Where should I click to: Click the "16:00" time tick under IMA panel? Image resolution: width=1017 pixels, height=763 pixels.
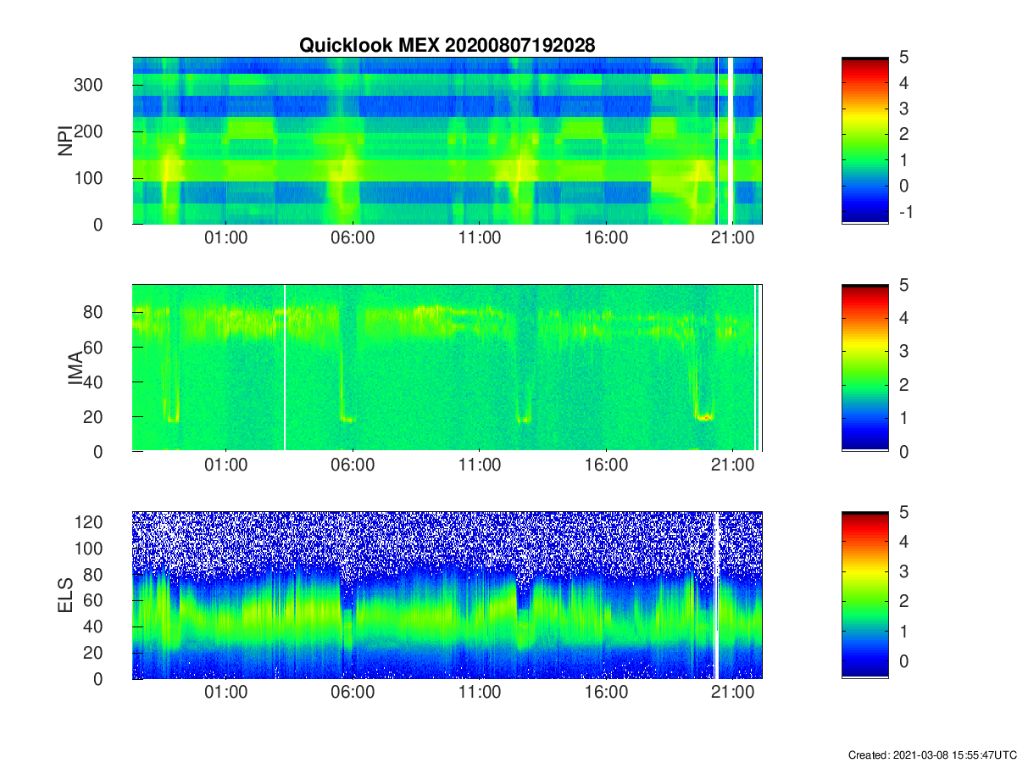click(607, 465)
